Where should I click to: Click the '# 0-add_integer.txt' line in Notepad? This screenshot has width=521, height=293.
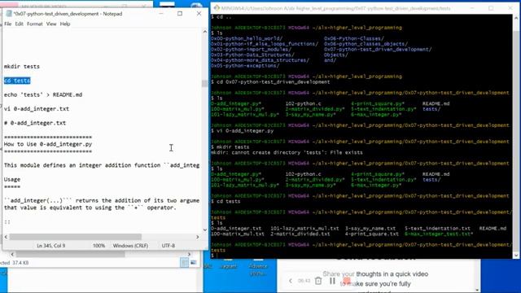(x=35, y=123)
